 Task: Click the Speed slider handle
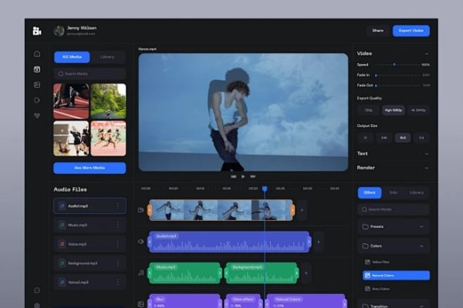point(395,65)
